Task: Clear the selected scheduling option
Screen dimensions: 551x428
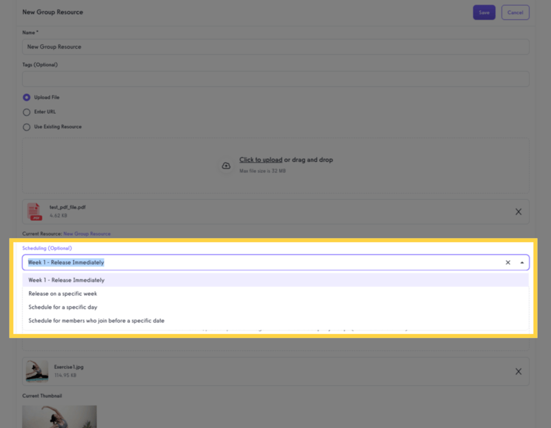Action: 508,262
